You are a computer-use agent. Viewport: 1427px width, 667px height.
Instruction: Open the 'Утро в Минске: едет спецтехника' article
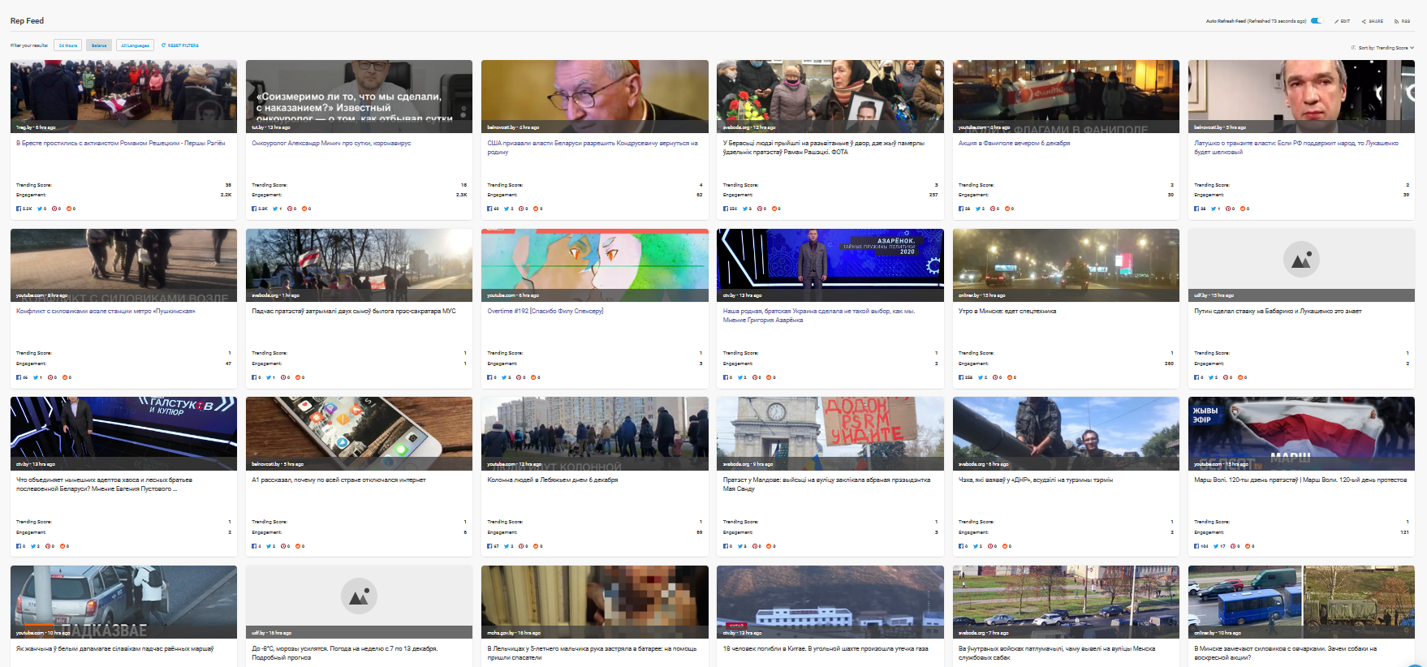pos(1007,311)
